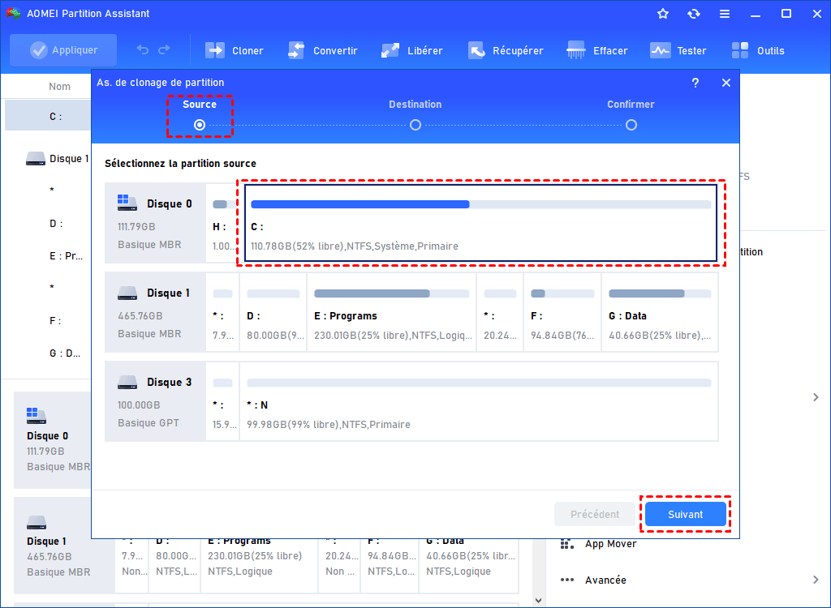
Task: Open the Effacer tool
Action: (x=596, y=51)
